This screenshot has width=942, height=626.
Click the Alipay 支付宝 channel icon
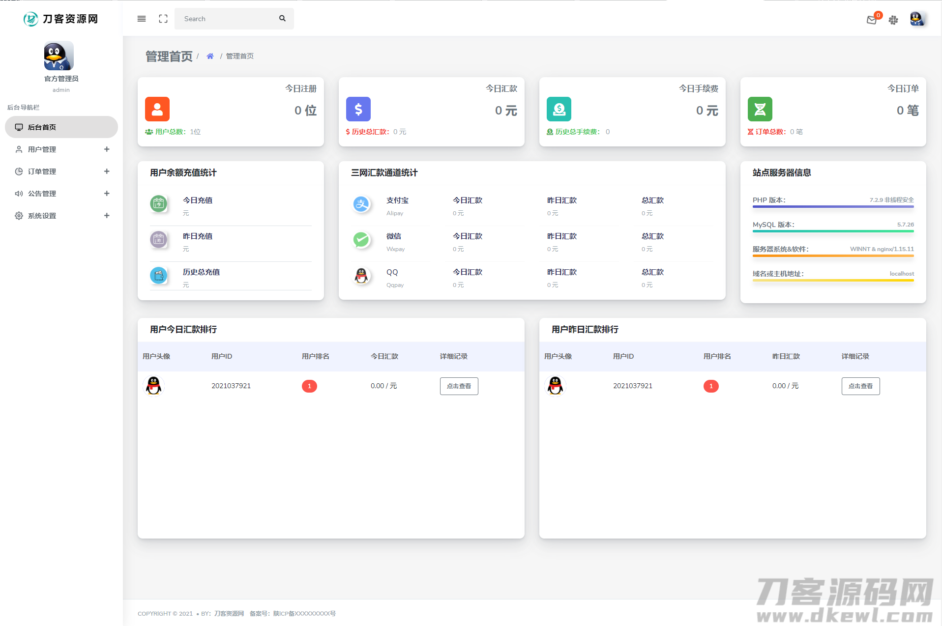tap(361, 204)
